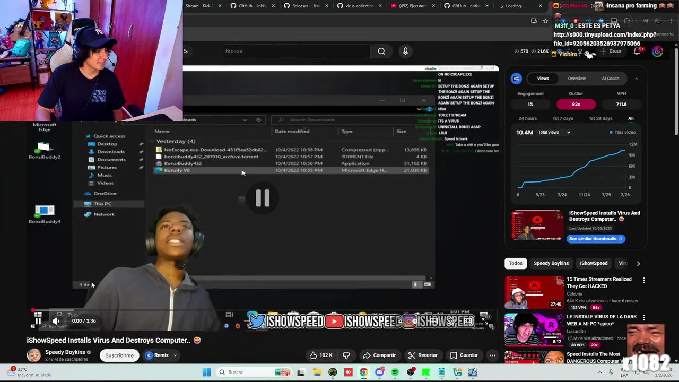This screenshot has height=382, width=679.
Task: Open Discord from the taskbar
Action: [379, 372]
